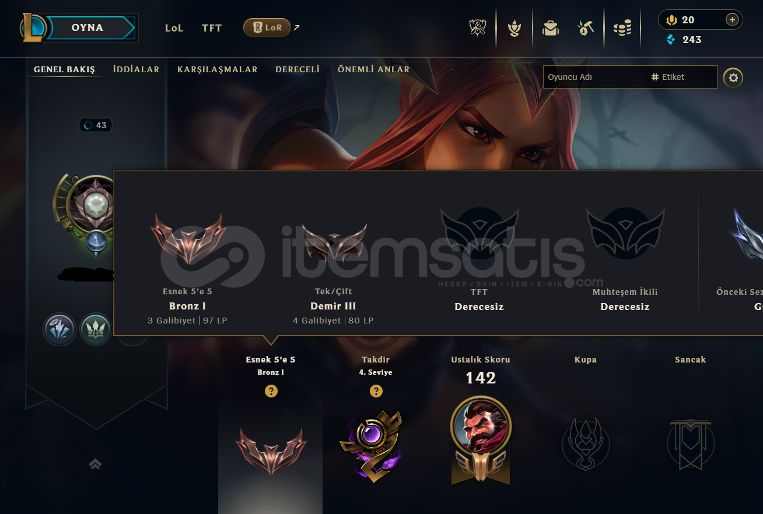Click the Etiket tag input field
The width and height of the screenshot is (763, 514).
point(684,77)
